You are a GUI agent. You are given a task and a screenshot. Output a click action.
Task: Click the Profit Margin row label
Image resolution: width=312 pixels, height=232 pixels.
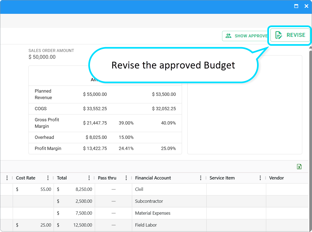pos(48,148)
